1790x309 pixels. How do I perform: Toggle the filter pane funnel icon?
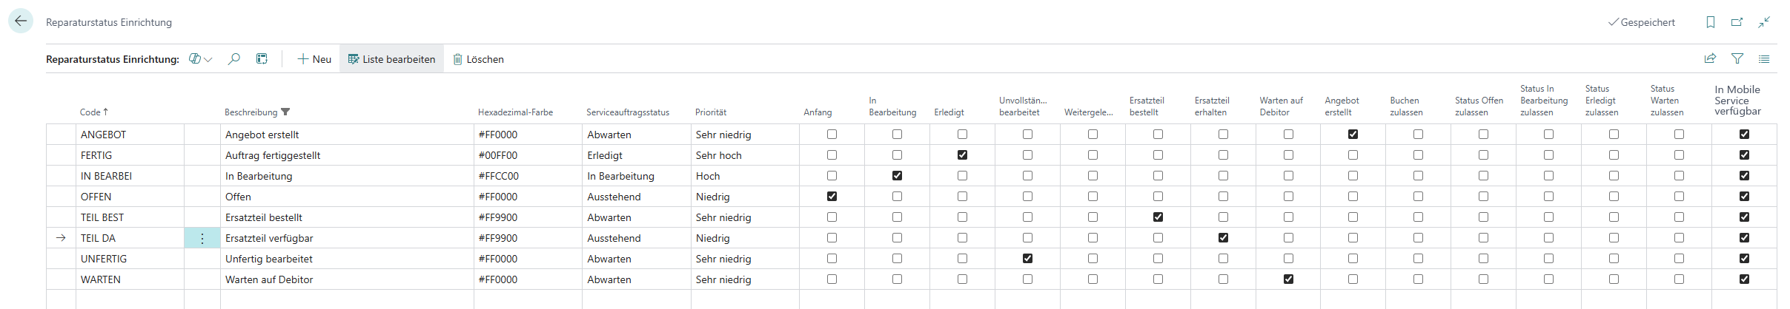pyautogui.click(x=1737, y=59)
